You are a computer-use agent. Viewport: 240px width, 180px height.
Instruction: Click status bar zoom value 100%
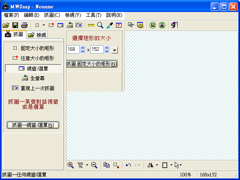pyautogui.click(x=185, y=175)
